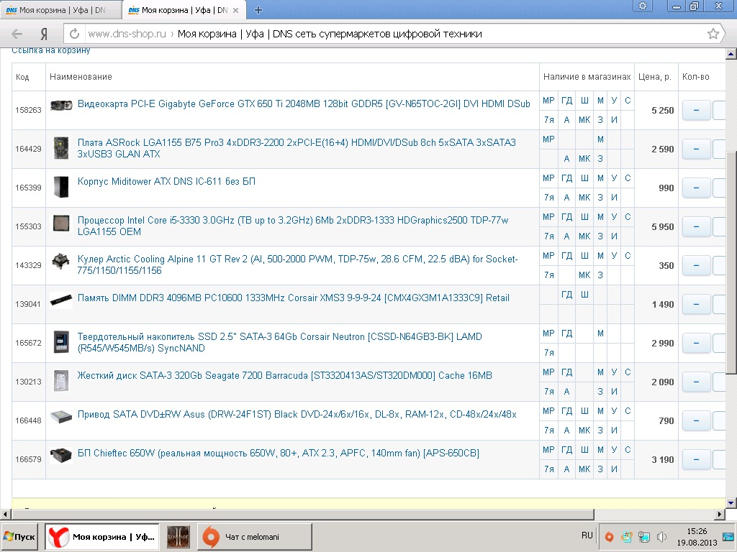Open Корпус Miditower ATX DNS IC-611 link
Image resolution: width=737 pixels, height=552 pixels.
coord(166,181)
